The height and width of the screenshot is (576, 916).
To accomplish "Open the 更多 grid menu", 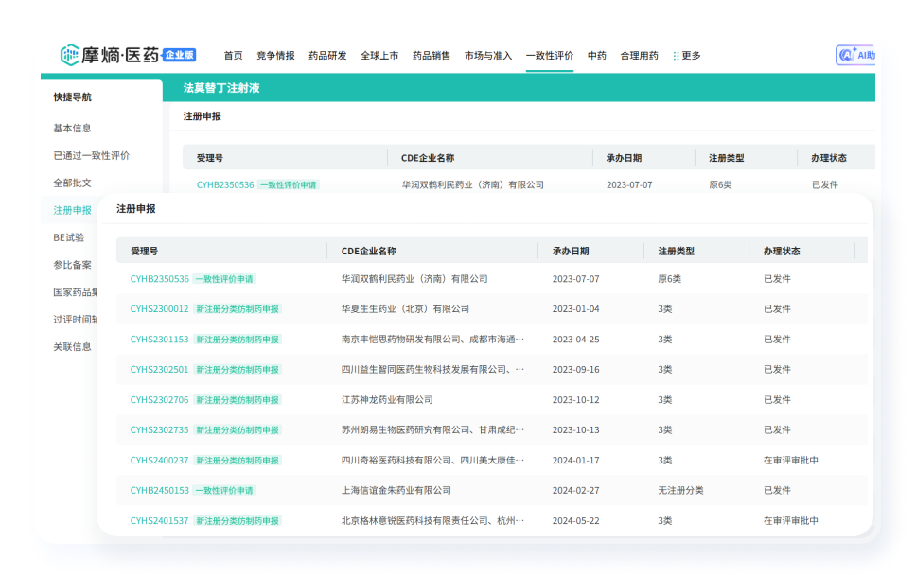I will point(686,56).
